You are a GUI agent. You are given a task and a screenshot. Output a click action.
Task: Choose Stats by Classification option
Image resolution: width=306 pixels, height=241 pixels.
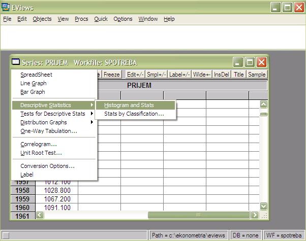point(134,114)
